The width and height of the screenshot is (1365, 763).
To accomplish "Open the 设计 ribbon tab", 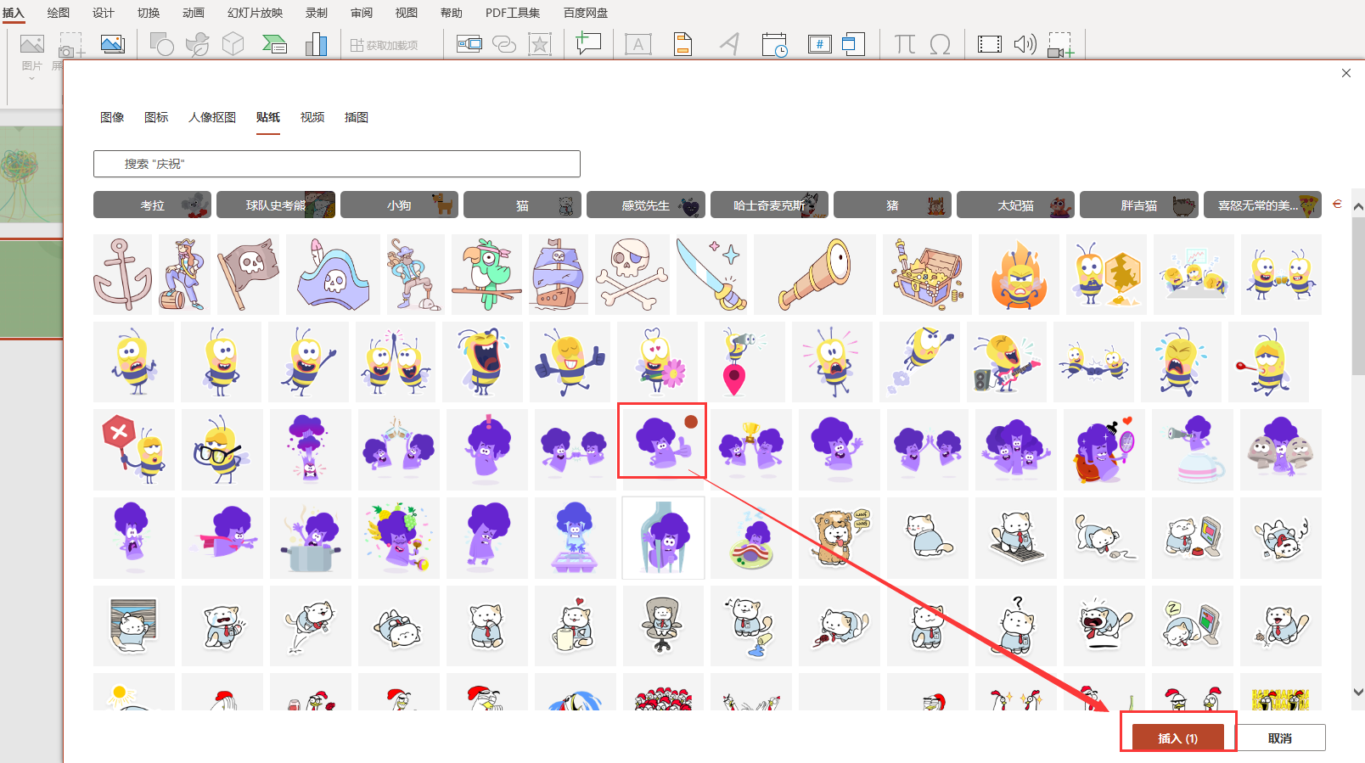I will pyautogui.click(x=104, y=13).
